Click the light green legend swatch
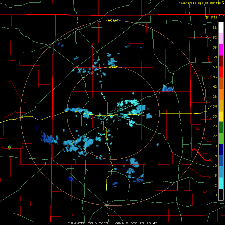Viewport: 225px width, 225px height. (x=221, y=138)
